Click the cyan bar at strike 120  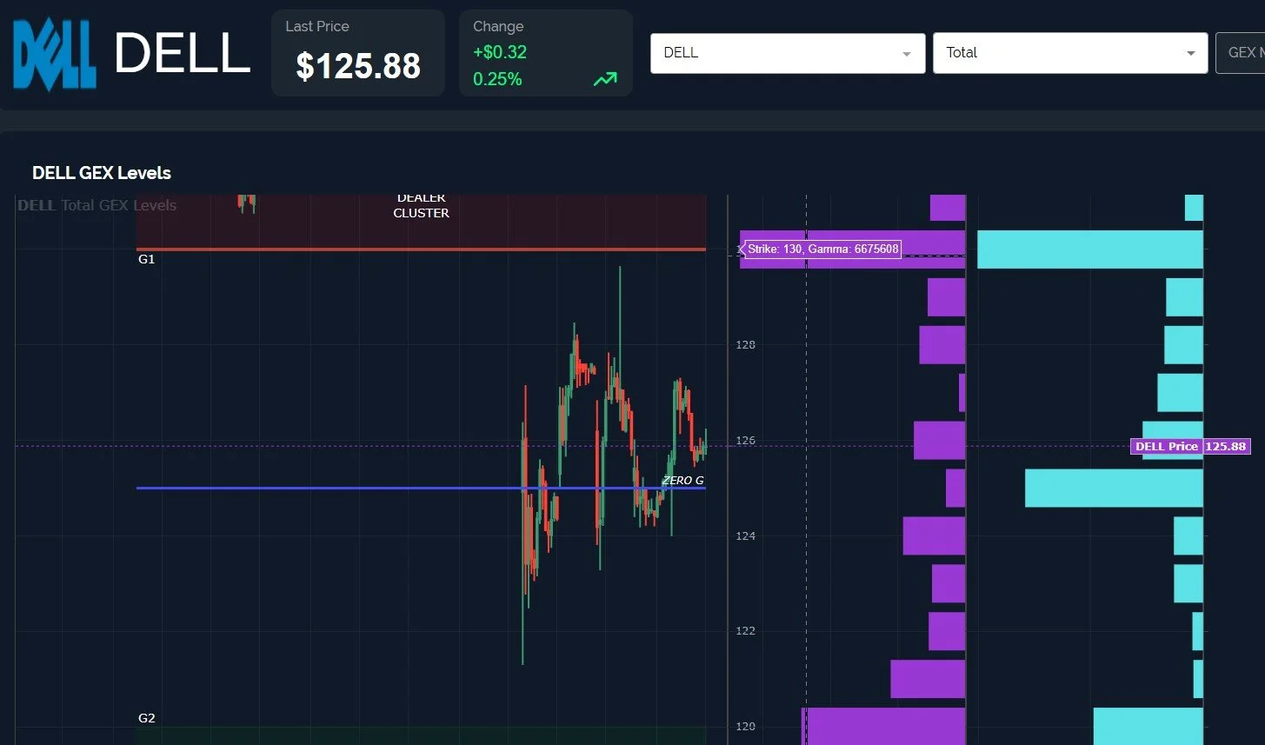[x=1148, y=726]
